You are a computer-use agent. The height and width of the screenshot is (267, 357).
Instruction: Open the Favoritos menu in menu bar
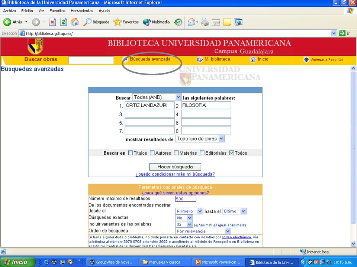pos(57,11)
